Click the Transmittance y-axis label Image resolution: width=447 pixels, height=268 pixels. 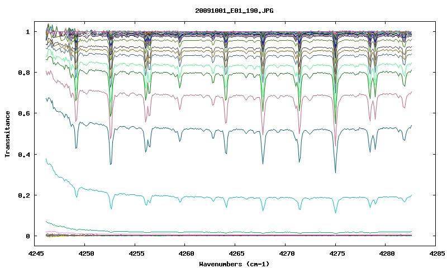pos(7,134)
